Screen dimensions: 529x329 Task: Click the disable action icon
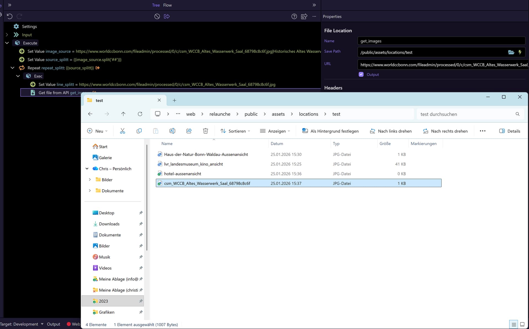[x=157, y=16]
